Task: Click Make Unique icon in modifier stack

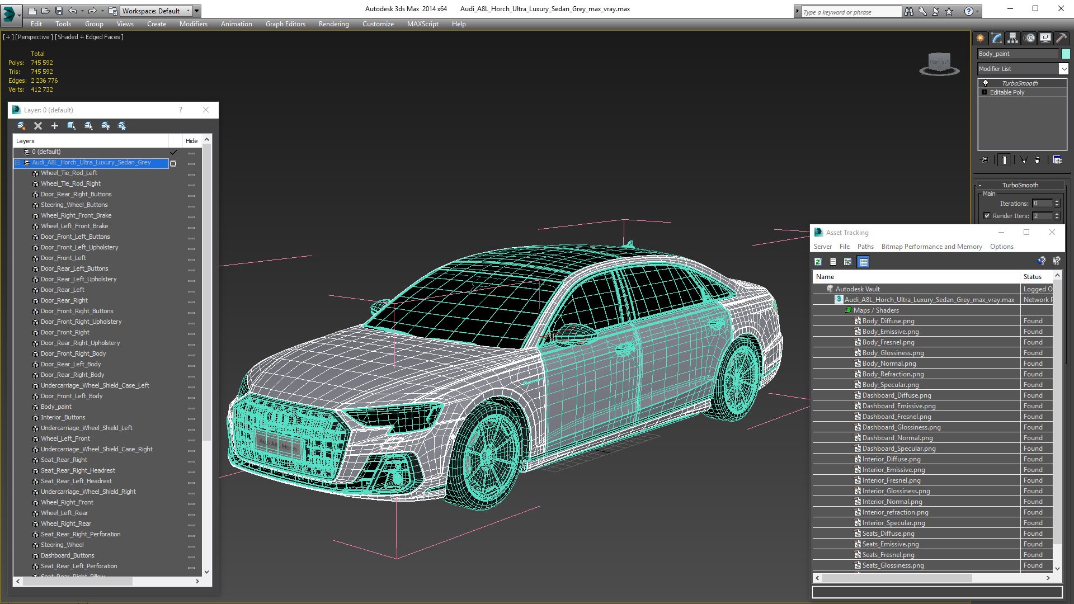Action: [1024, 160]
